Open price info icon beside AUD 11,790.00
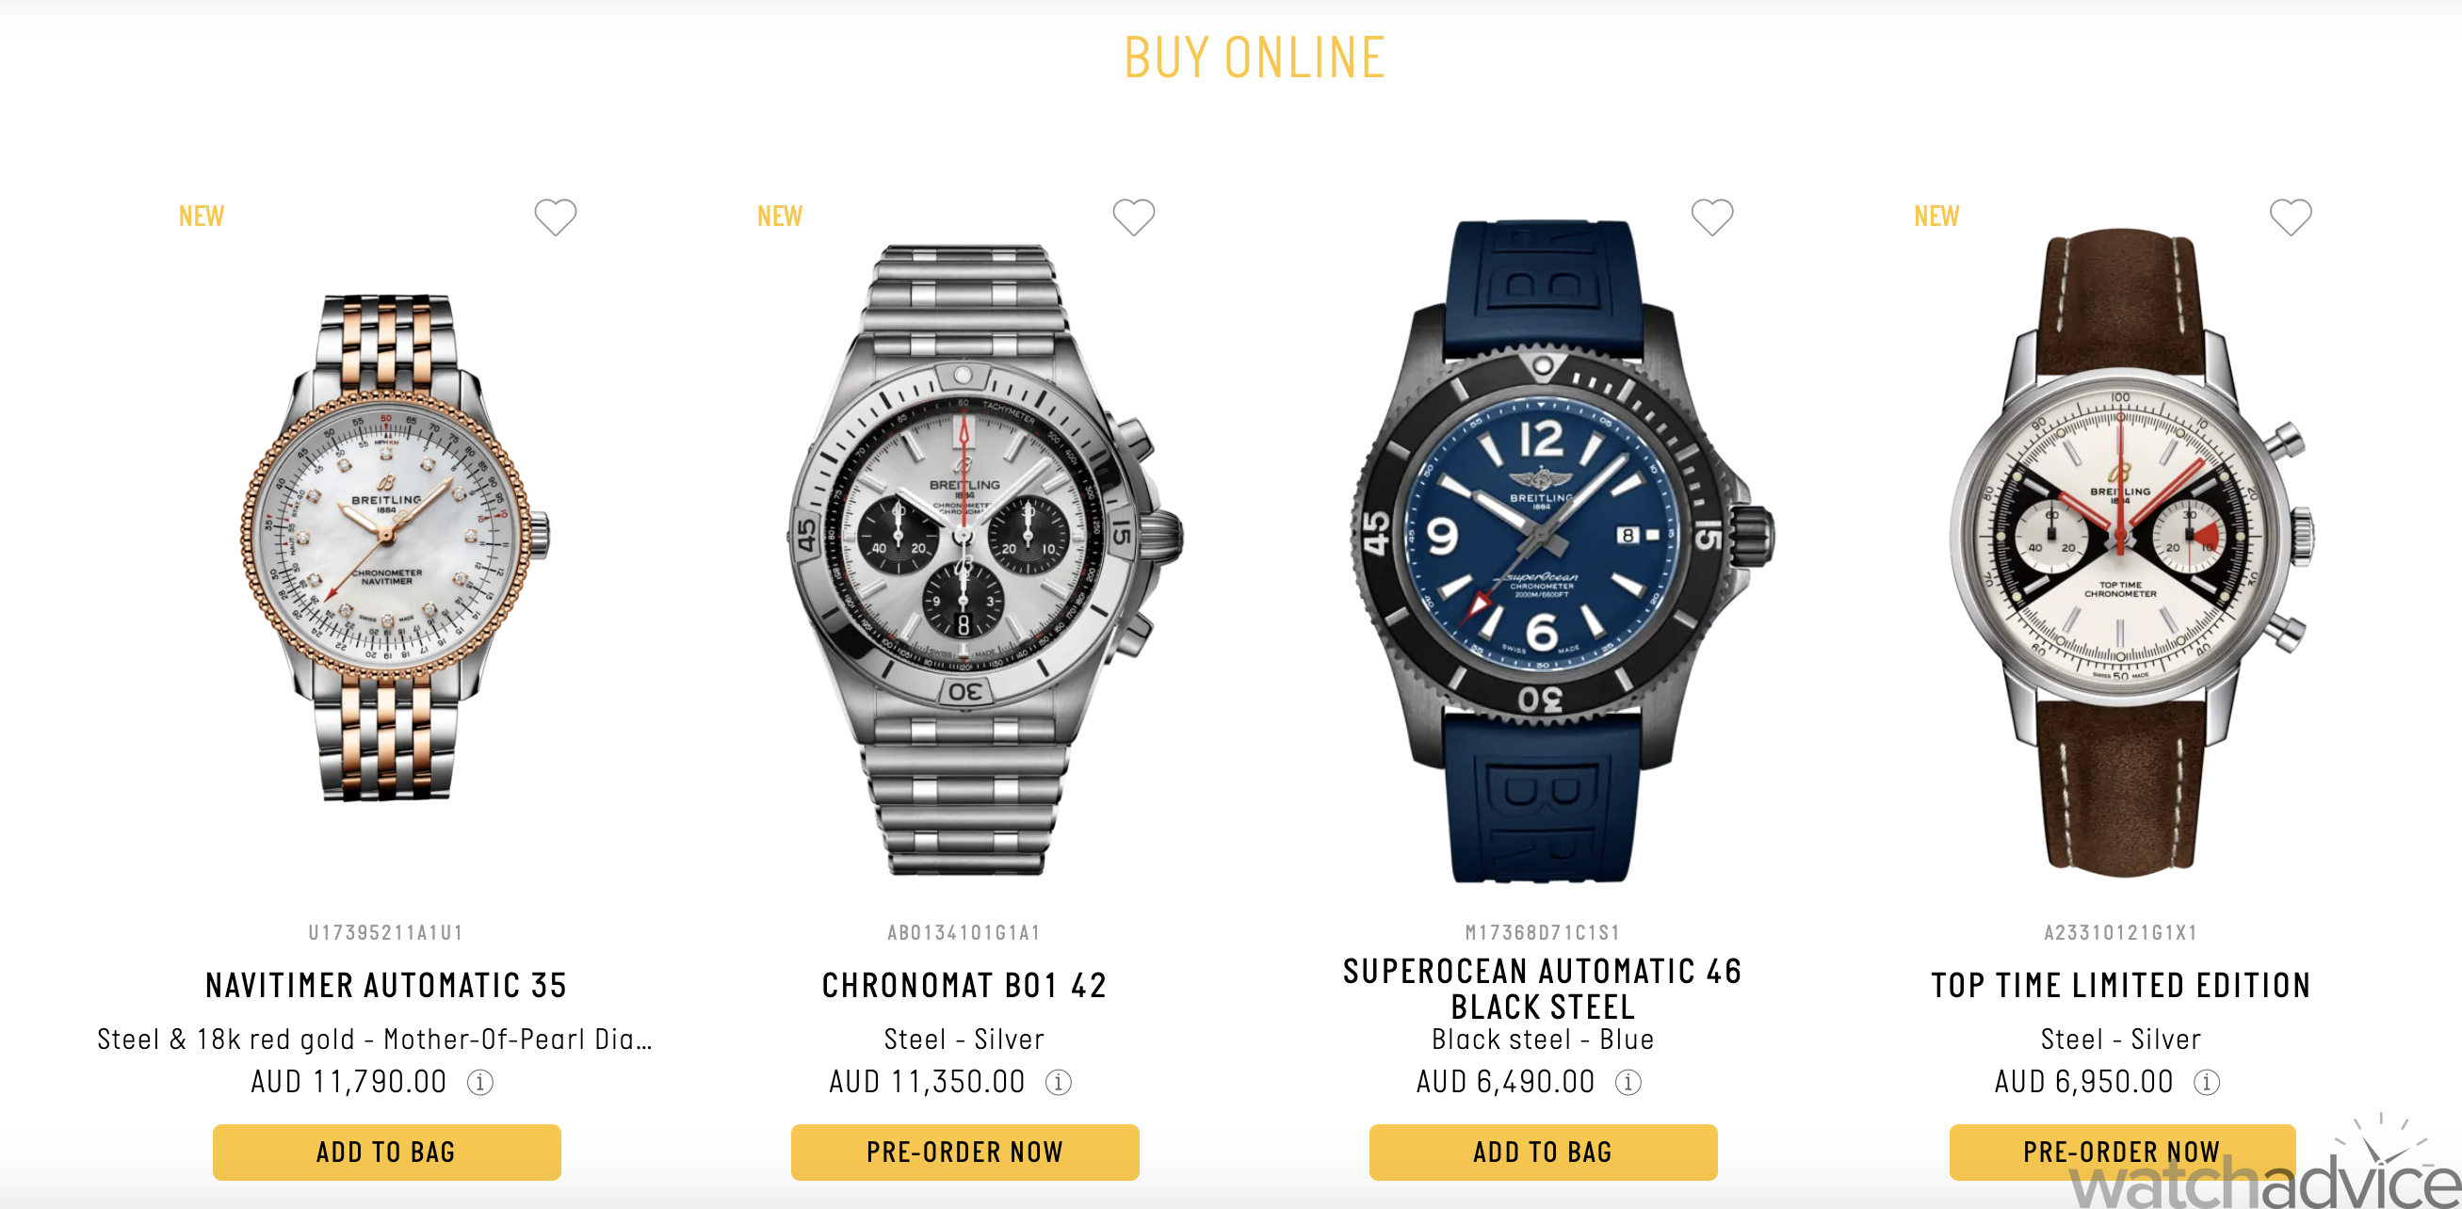The width and height of the screenshot is (2462, 1209). [x=479, y=1082]
